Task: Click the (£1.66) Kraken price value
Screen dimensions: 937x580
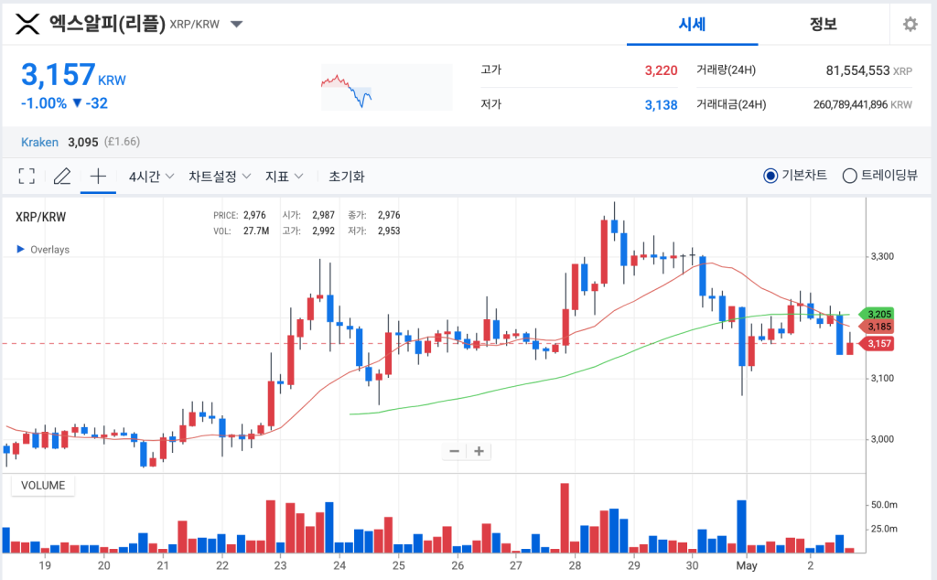Action: pos(122,142)
